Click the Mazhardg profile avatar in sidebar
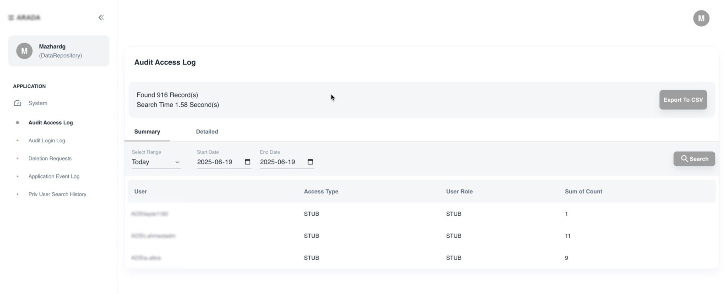Screen dimensions: 725x294 tap(24, 51)
